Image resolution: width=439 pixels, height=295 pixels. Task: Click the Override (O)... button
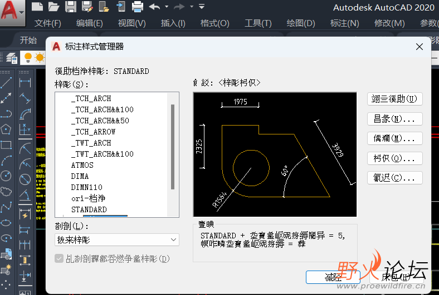coord(395,158)
